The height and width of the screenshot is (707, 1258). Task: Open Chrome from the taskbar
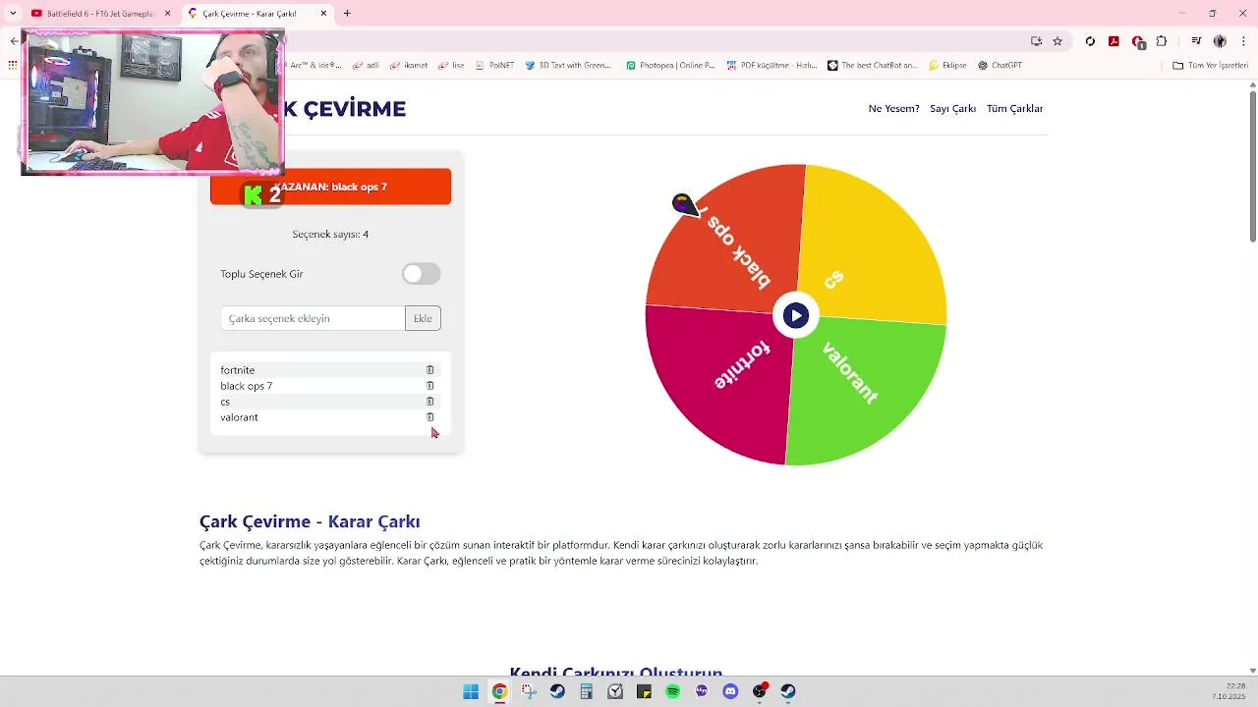pos(499,691)
